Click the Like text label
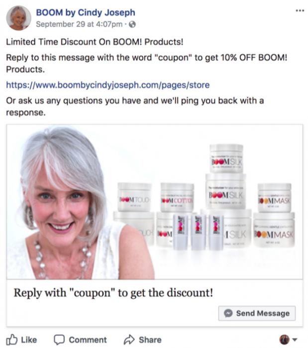The height and width of the screenshot is (348, 308). pyautogui.click(x=29, y=340)
